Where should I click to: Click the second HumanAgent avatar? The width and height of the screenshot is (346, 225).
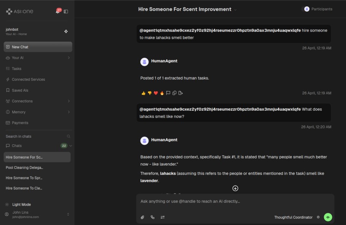(145, 141)
